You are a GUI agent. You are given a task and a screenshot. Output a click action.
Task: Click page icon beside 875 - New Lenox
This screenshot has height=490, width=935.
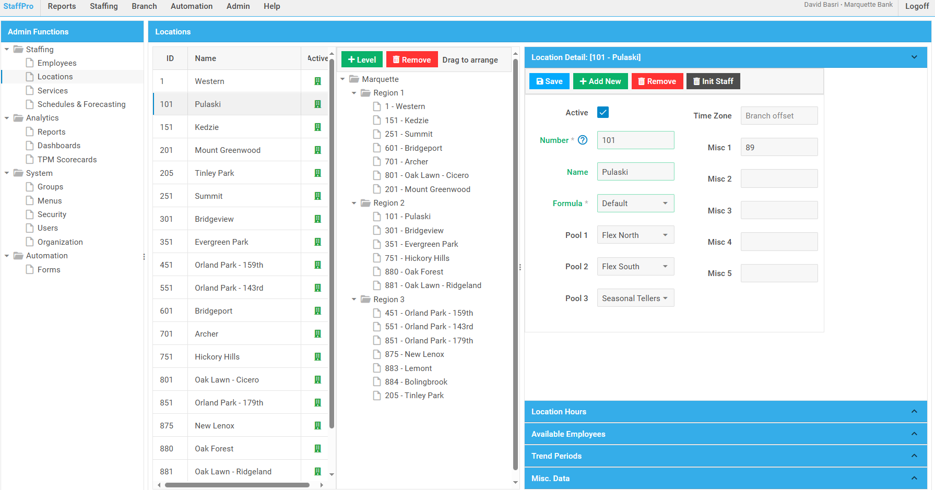(377, 354)
